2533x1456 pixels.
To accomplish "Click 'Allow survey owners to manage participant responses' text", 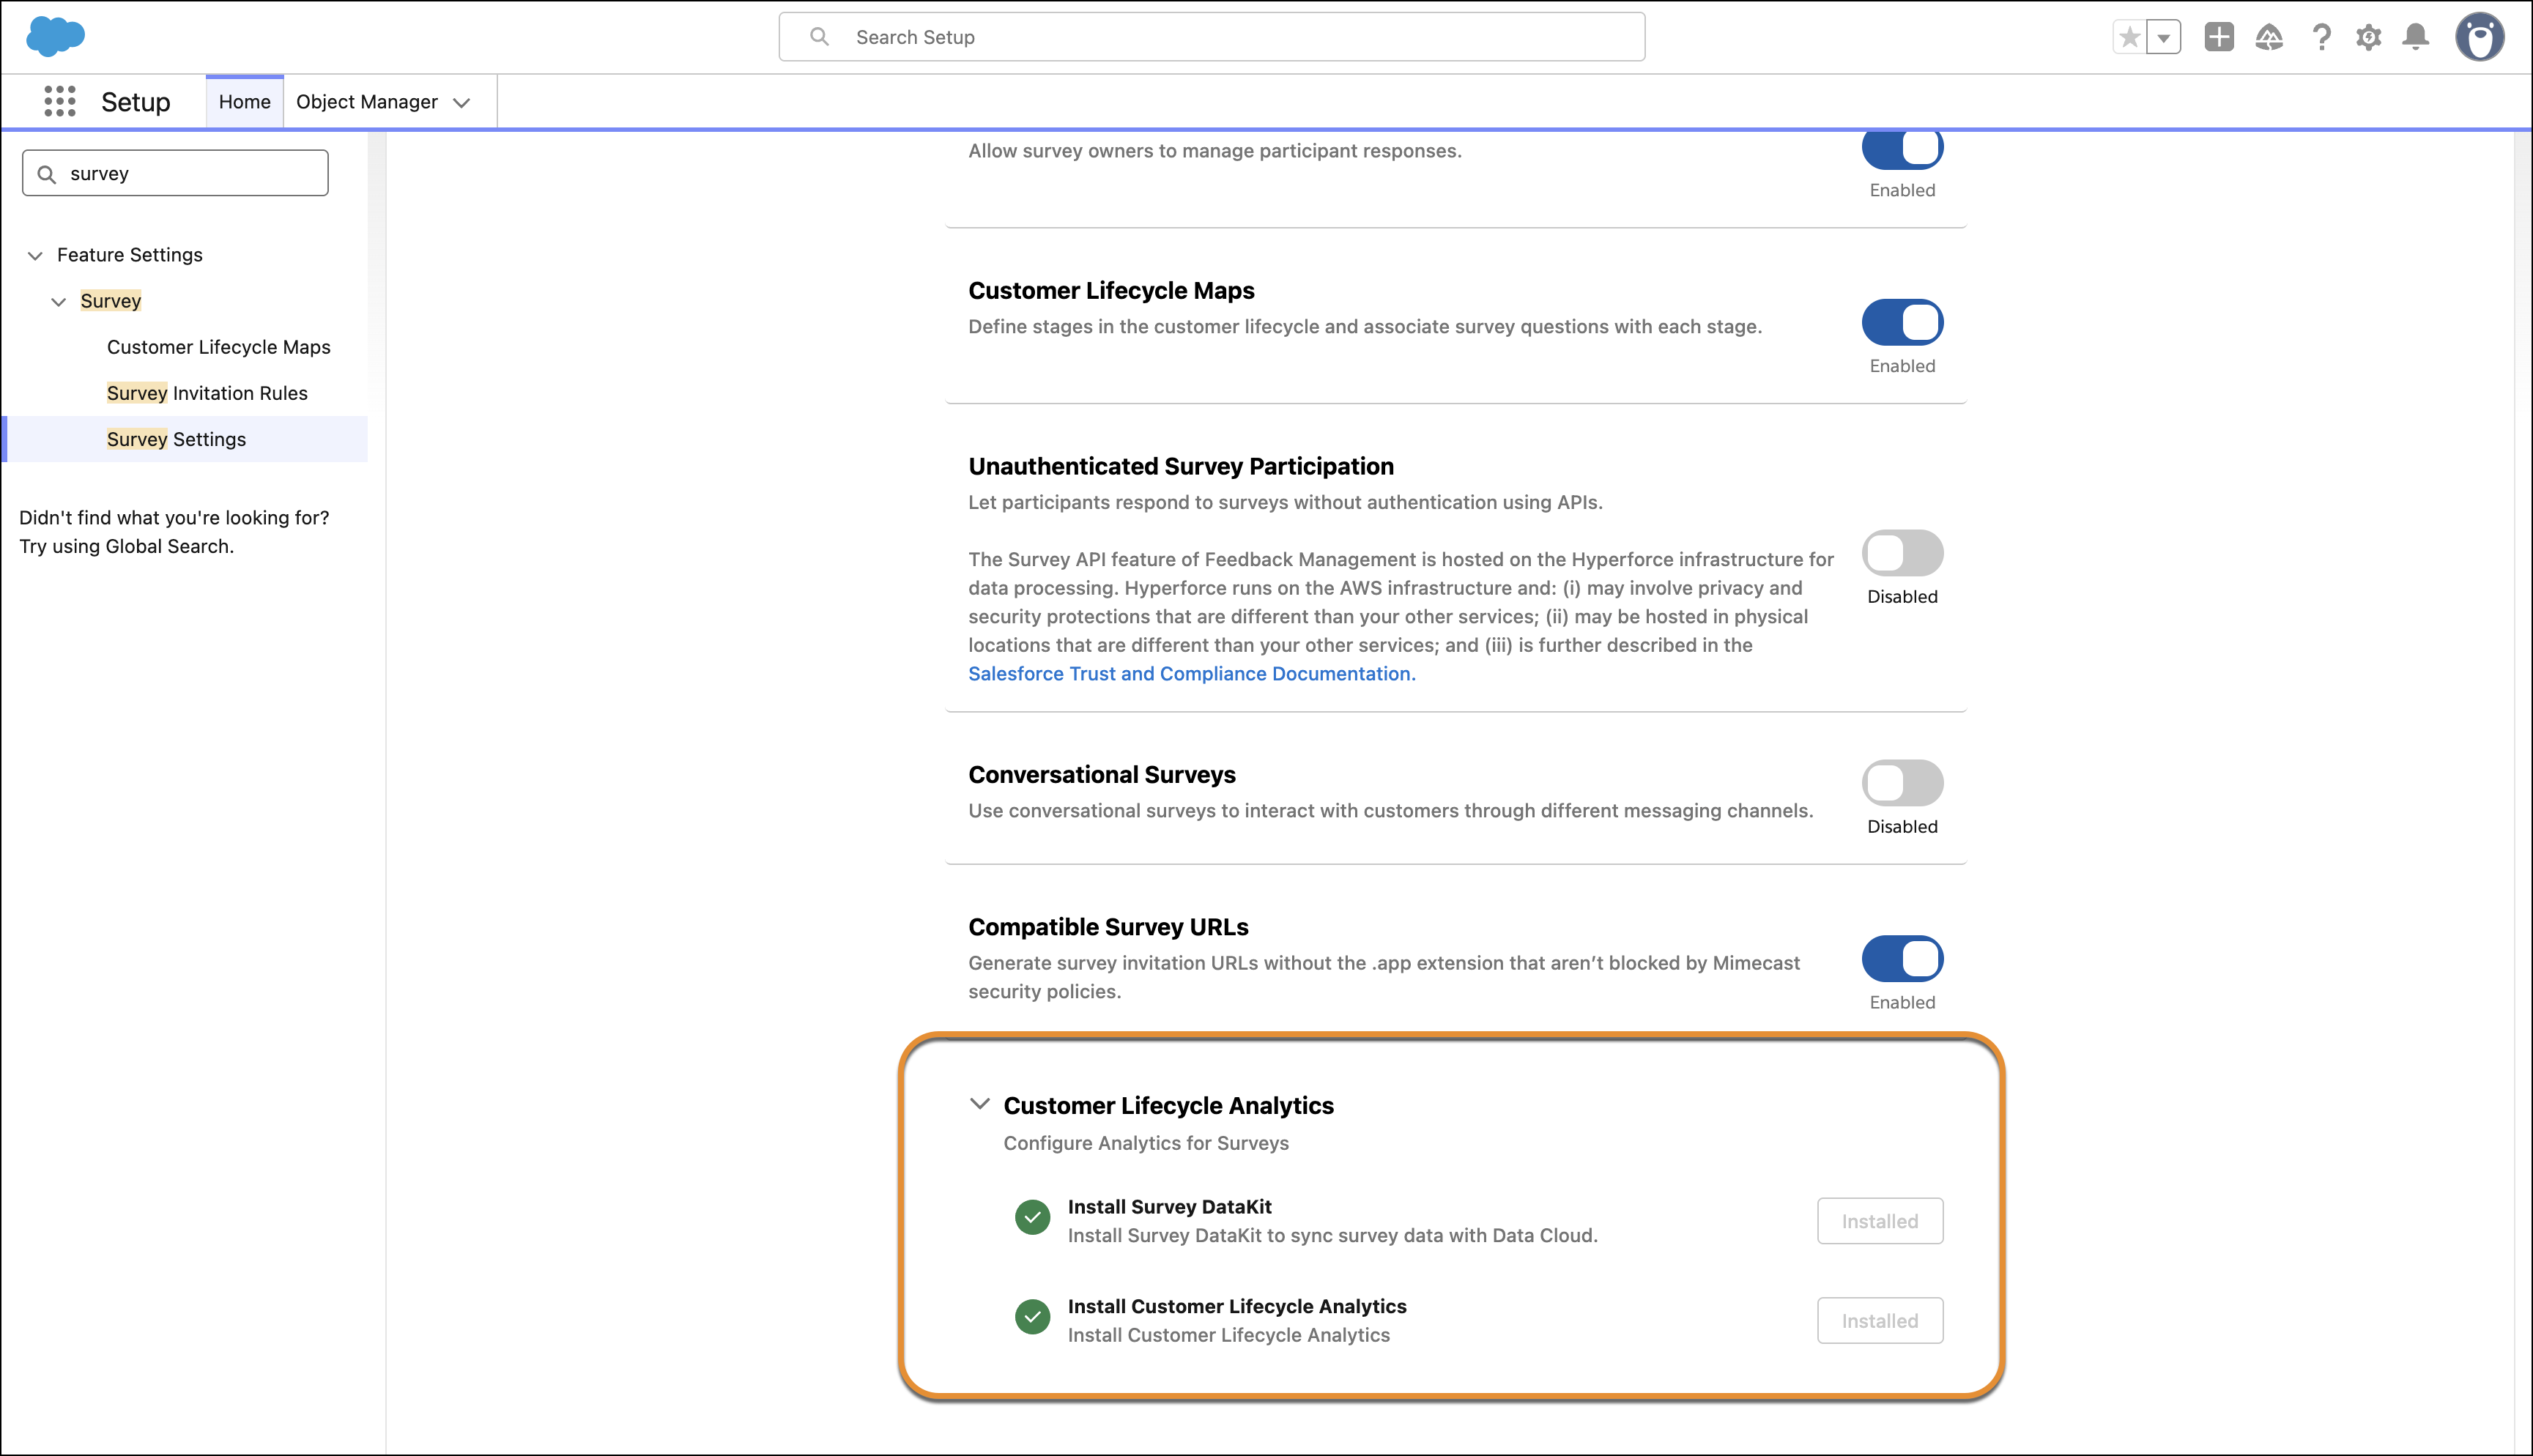I will click(1215, 151).
